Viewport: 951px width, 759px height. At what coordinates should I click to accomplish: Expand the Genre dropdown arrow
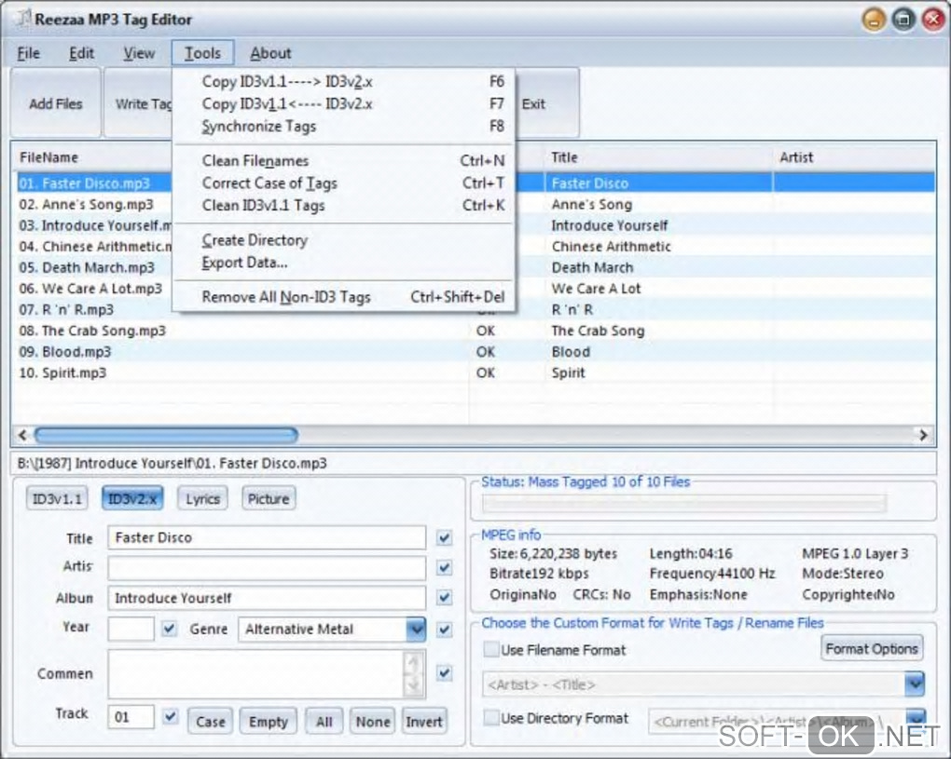[416, 630]
